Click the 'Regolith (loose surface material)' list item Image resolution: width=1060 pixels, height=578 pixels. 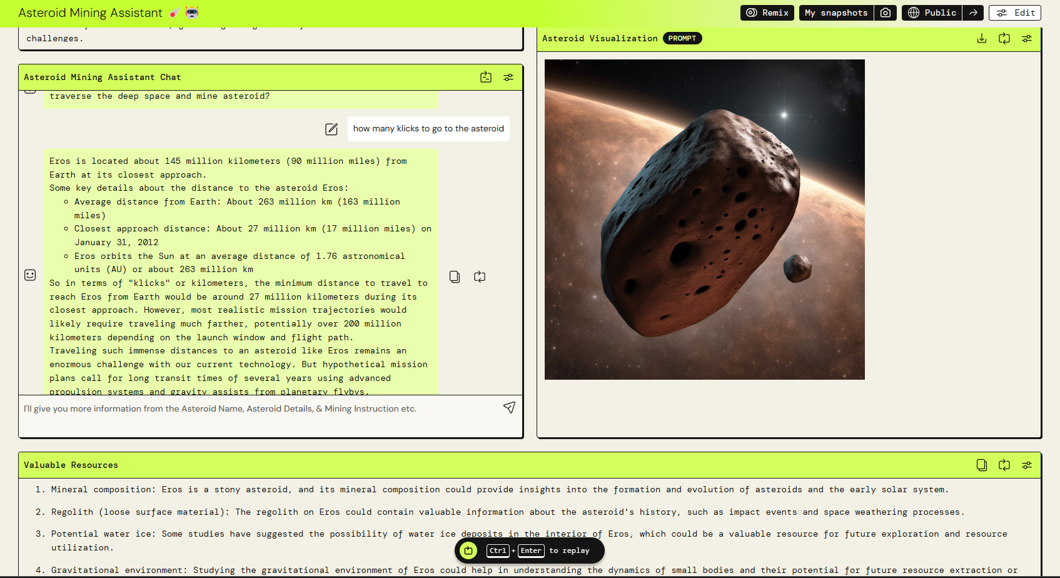(x=508, y=512)
